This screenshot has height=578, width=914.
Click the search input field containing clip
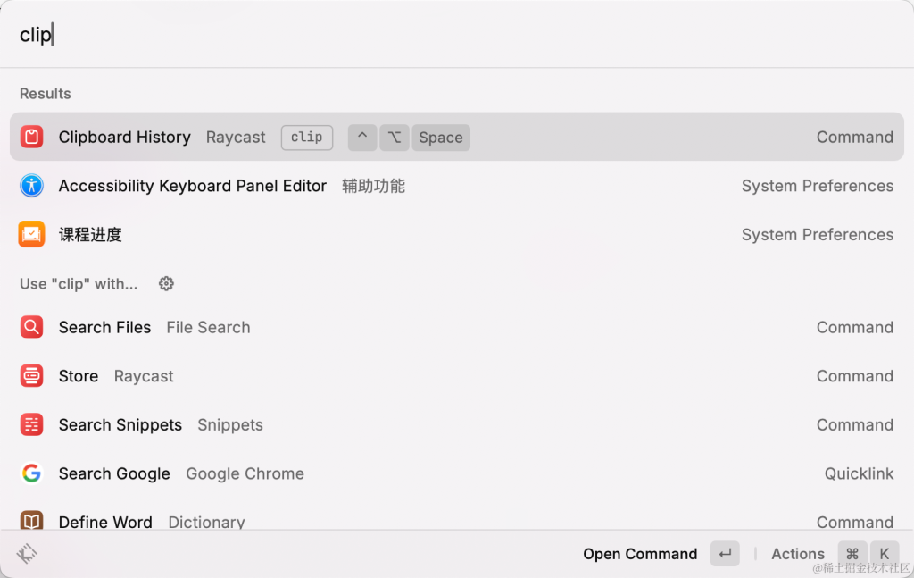click(457, 35)
